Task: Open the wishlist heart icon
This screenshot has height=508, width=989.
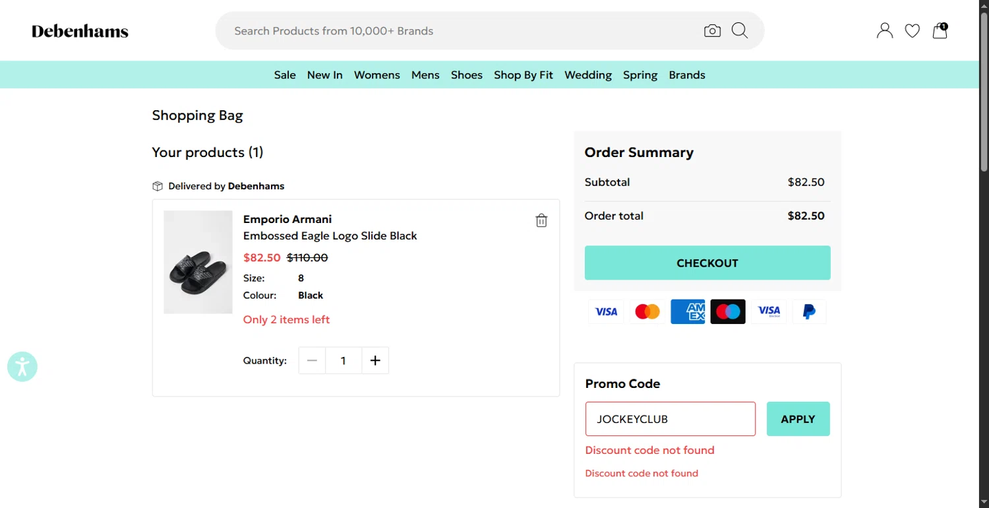Action: (912, 31)
